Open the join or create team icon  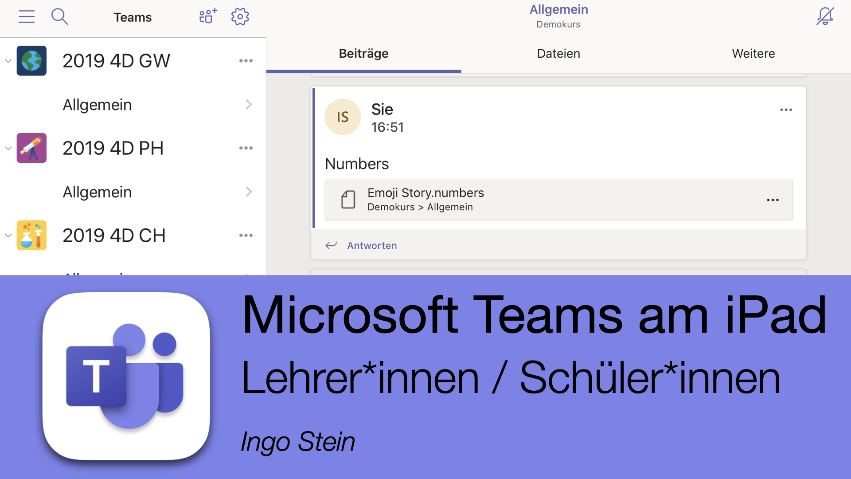208,16
